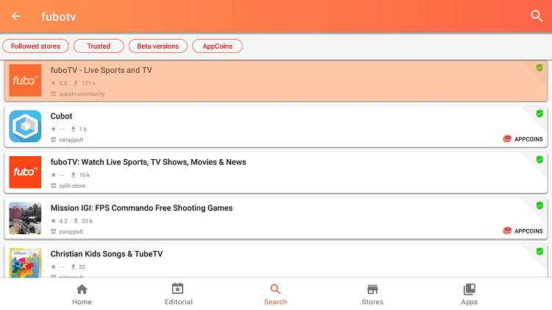
Task: Click APPCOINS label in Mission IGI row
Action: [528, 231]
